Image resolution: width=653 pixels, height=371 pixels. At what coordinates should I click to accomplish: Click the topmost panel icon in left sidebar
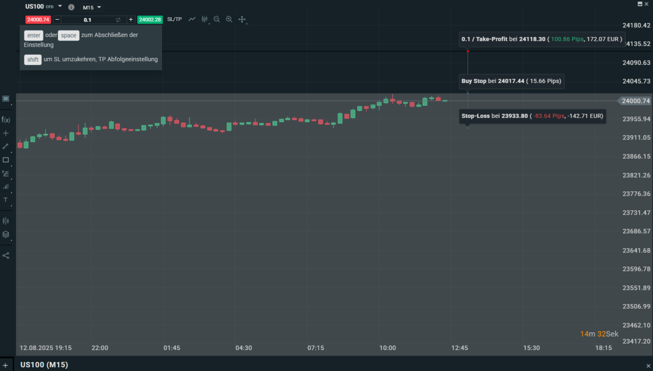tap(6, 99)
